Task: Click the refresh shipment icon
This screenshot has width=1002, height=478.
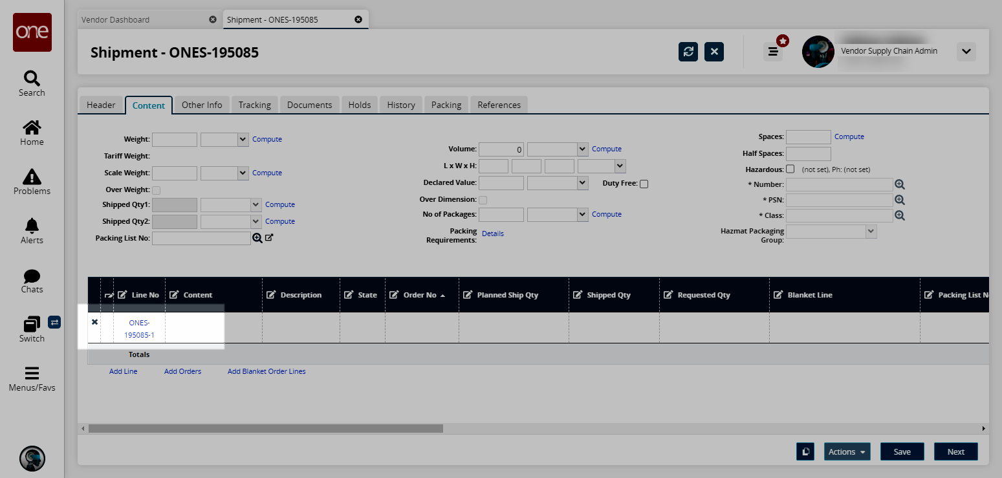Action: pyautogui.click(x=688, y=52)
